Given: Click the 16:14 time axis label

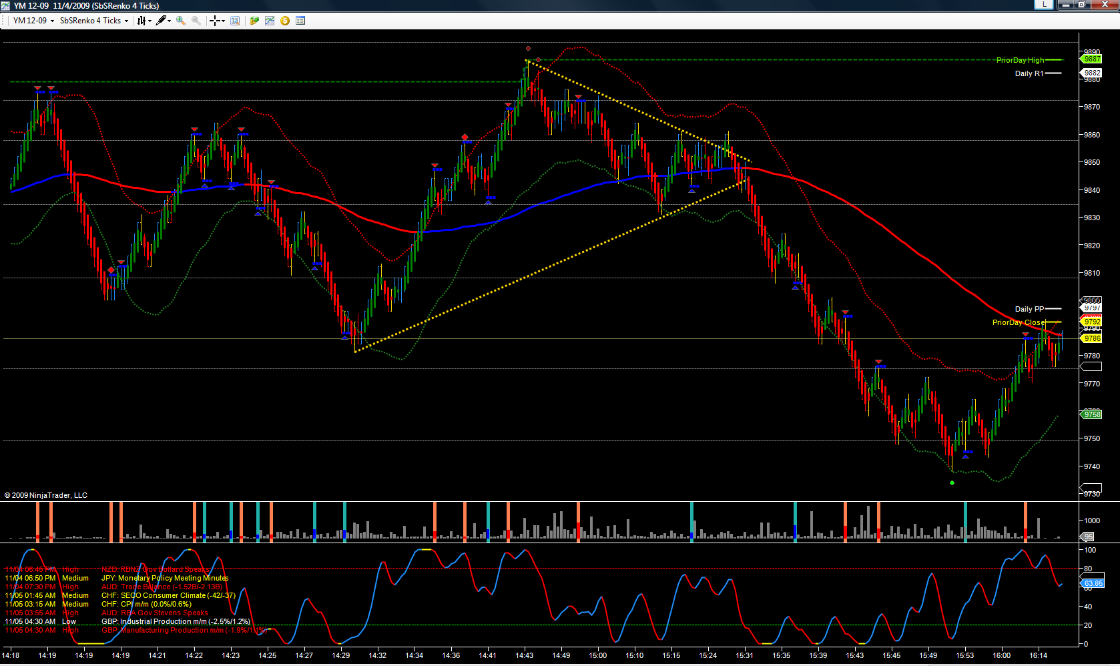Looking at the screenshot, I should 1039,655.
